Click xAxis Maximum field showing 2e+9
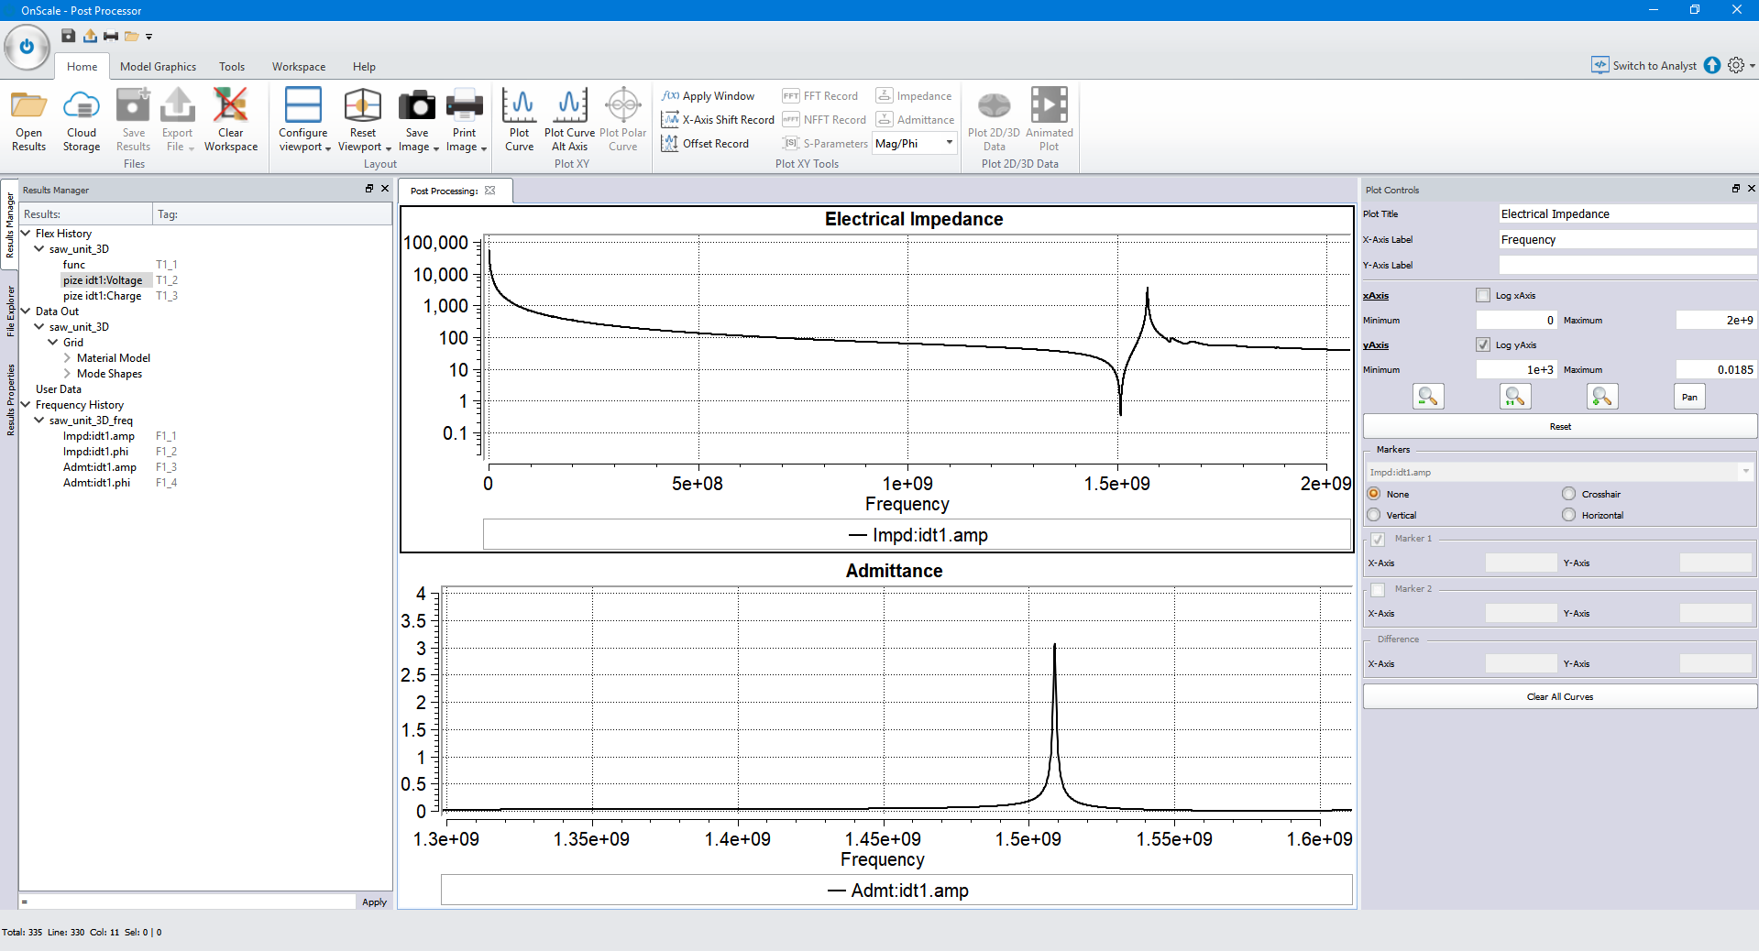This screenshot has height=951, width=1759. click(x=1716, y=320)
